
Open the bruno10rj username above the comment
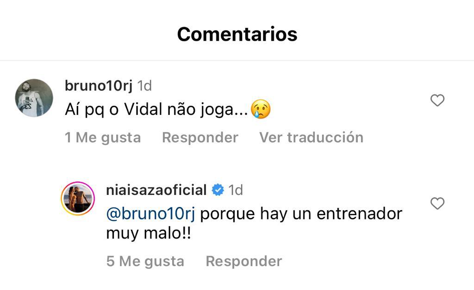99,86
